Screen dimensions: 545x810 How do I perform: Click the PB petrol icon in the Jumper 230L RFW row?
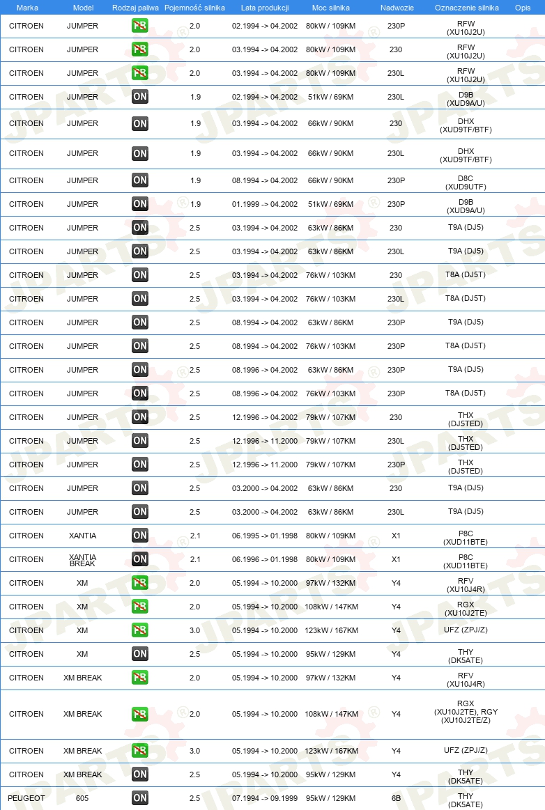click(139, 73)
